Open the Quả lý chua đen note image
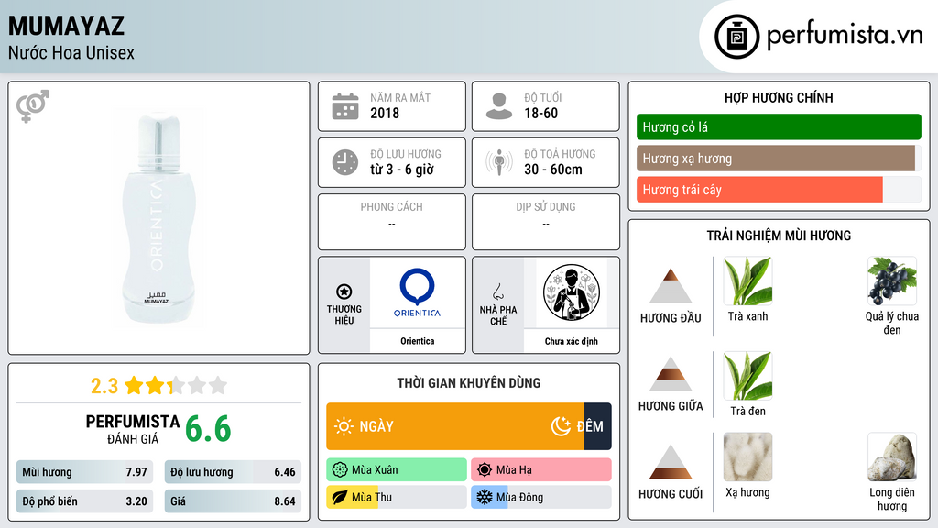The image size is (938, 528). point(892,281)
